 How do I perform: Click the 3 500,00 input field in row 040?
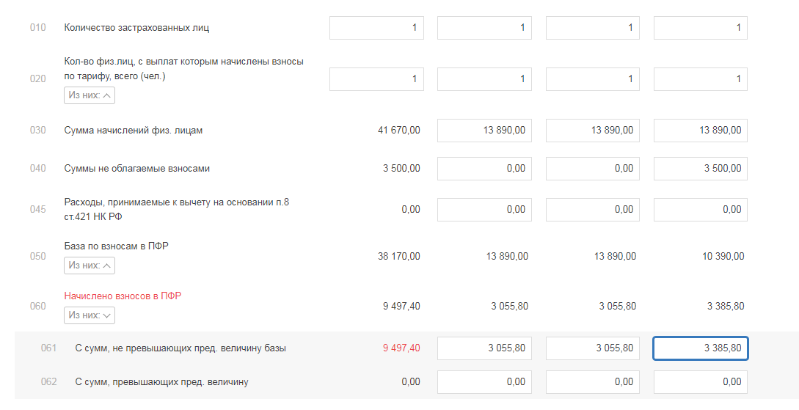pyautogui.click(x=700, y=169)
